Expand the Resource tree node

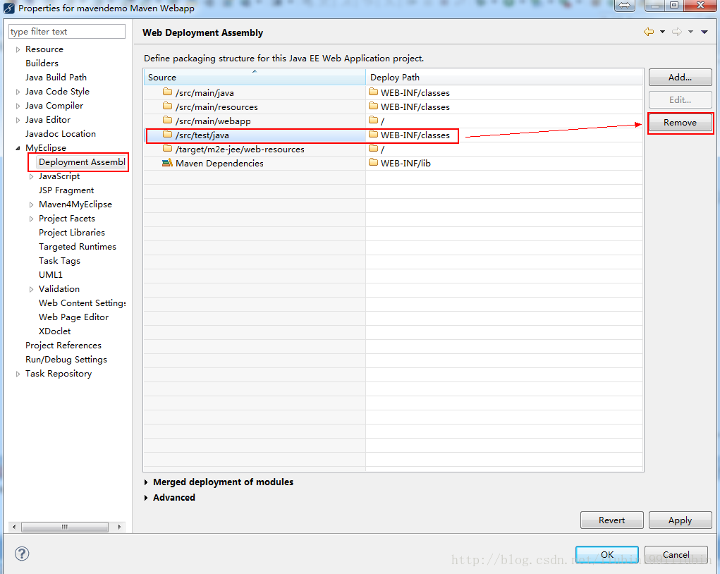[18, 49]
